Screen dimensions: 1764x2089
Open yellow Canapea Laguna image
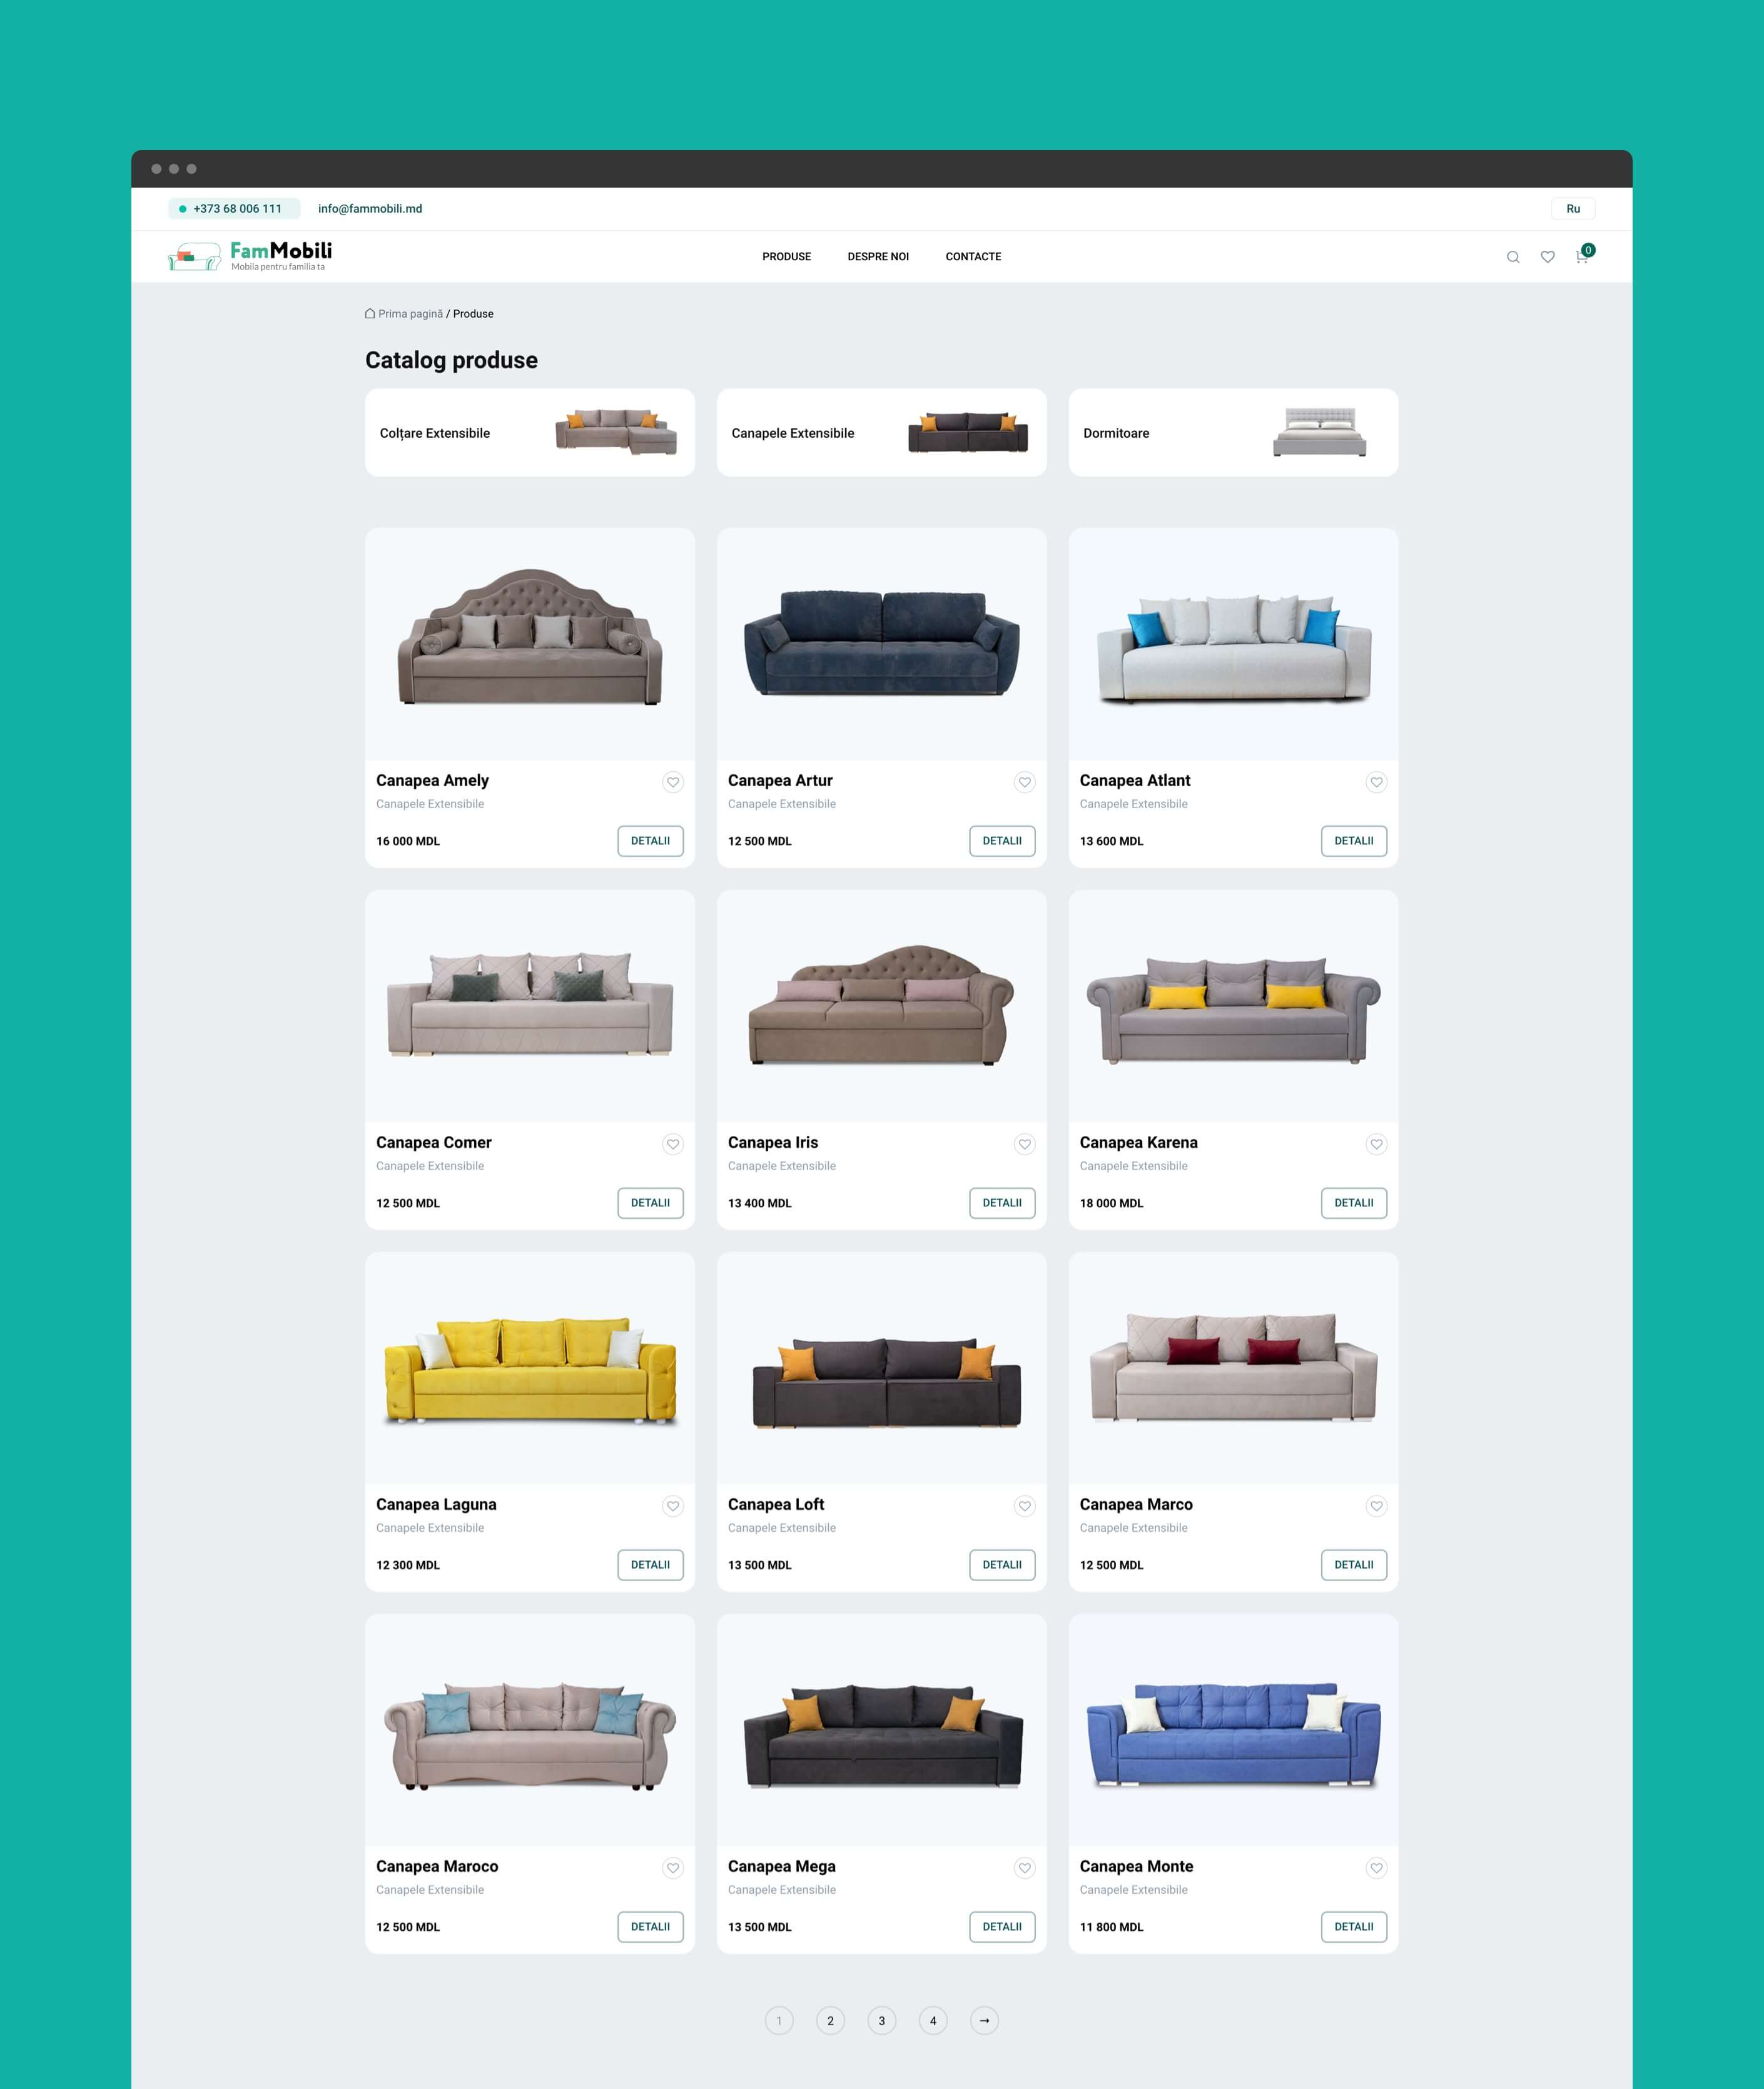pyautogui.click(x=530, y=1368)
